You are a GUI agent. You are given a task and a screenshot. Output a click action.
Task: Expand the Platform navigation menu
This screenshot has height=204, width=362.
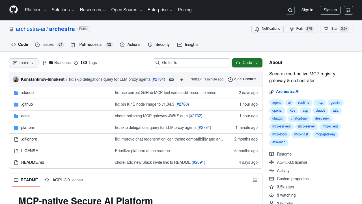(35, 10)
